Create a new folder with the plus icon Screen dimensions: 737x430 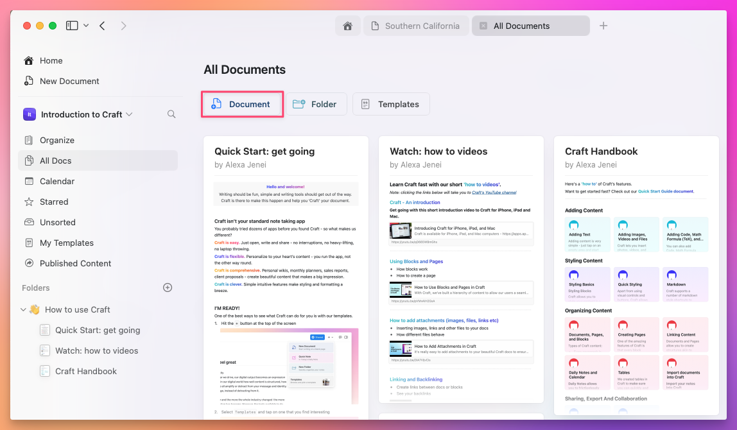[168, 288]
